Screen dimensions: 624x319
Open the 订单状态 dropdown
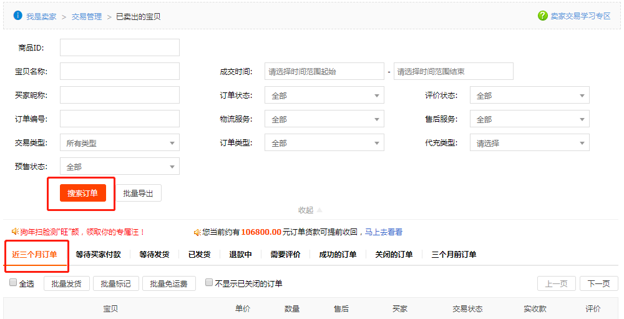(x=324, y=96)
